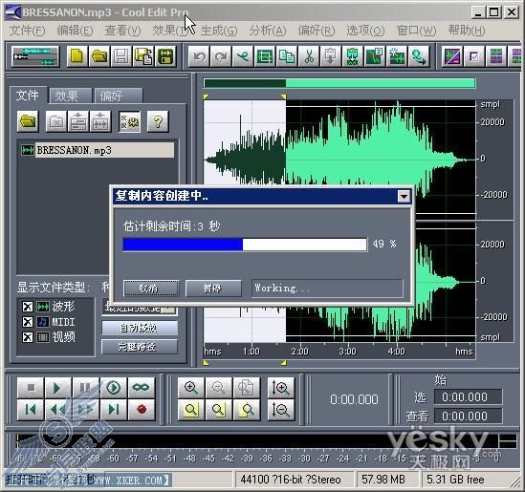Screen dimensions: 525x492
Task: Switch to multitrack view icon
Action: 34,56
